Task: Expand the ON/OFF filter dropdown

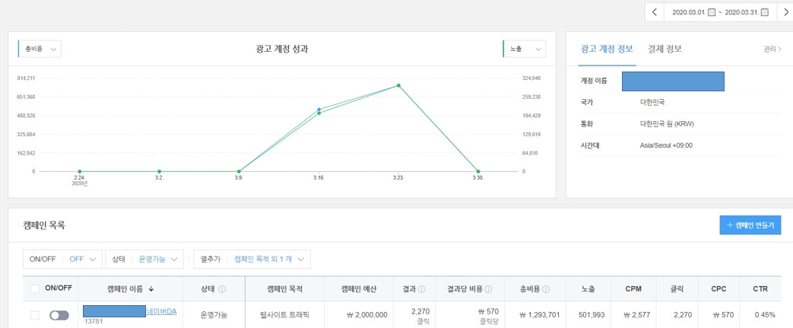Action: point(62,259)
